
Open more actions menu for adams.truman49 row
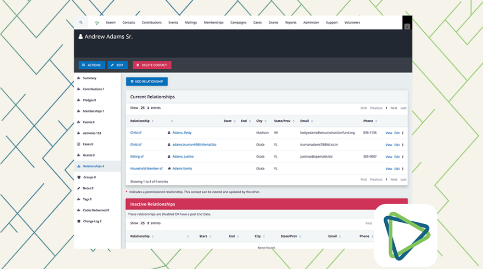pos(403,145)
